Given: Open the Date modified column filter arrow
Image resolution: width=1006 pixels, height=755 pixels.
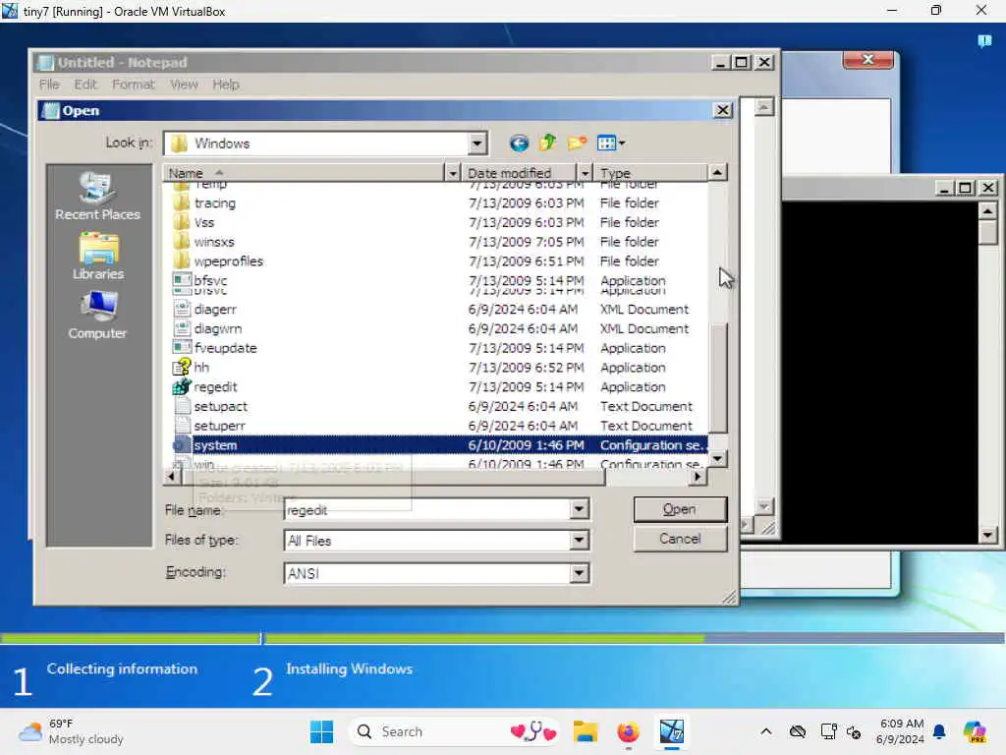Looking at the screenshot, I should click(585, 173).
